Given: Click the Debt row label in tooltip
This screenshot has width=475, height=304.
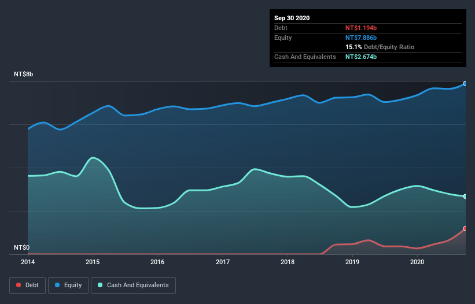Looking at the screenshot, I should coord(281,28).
